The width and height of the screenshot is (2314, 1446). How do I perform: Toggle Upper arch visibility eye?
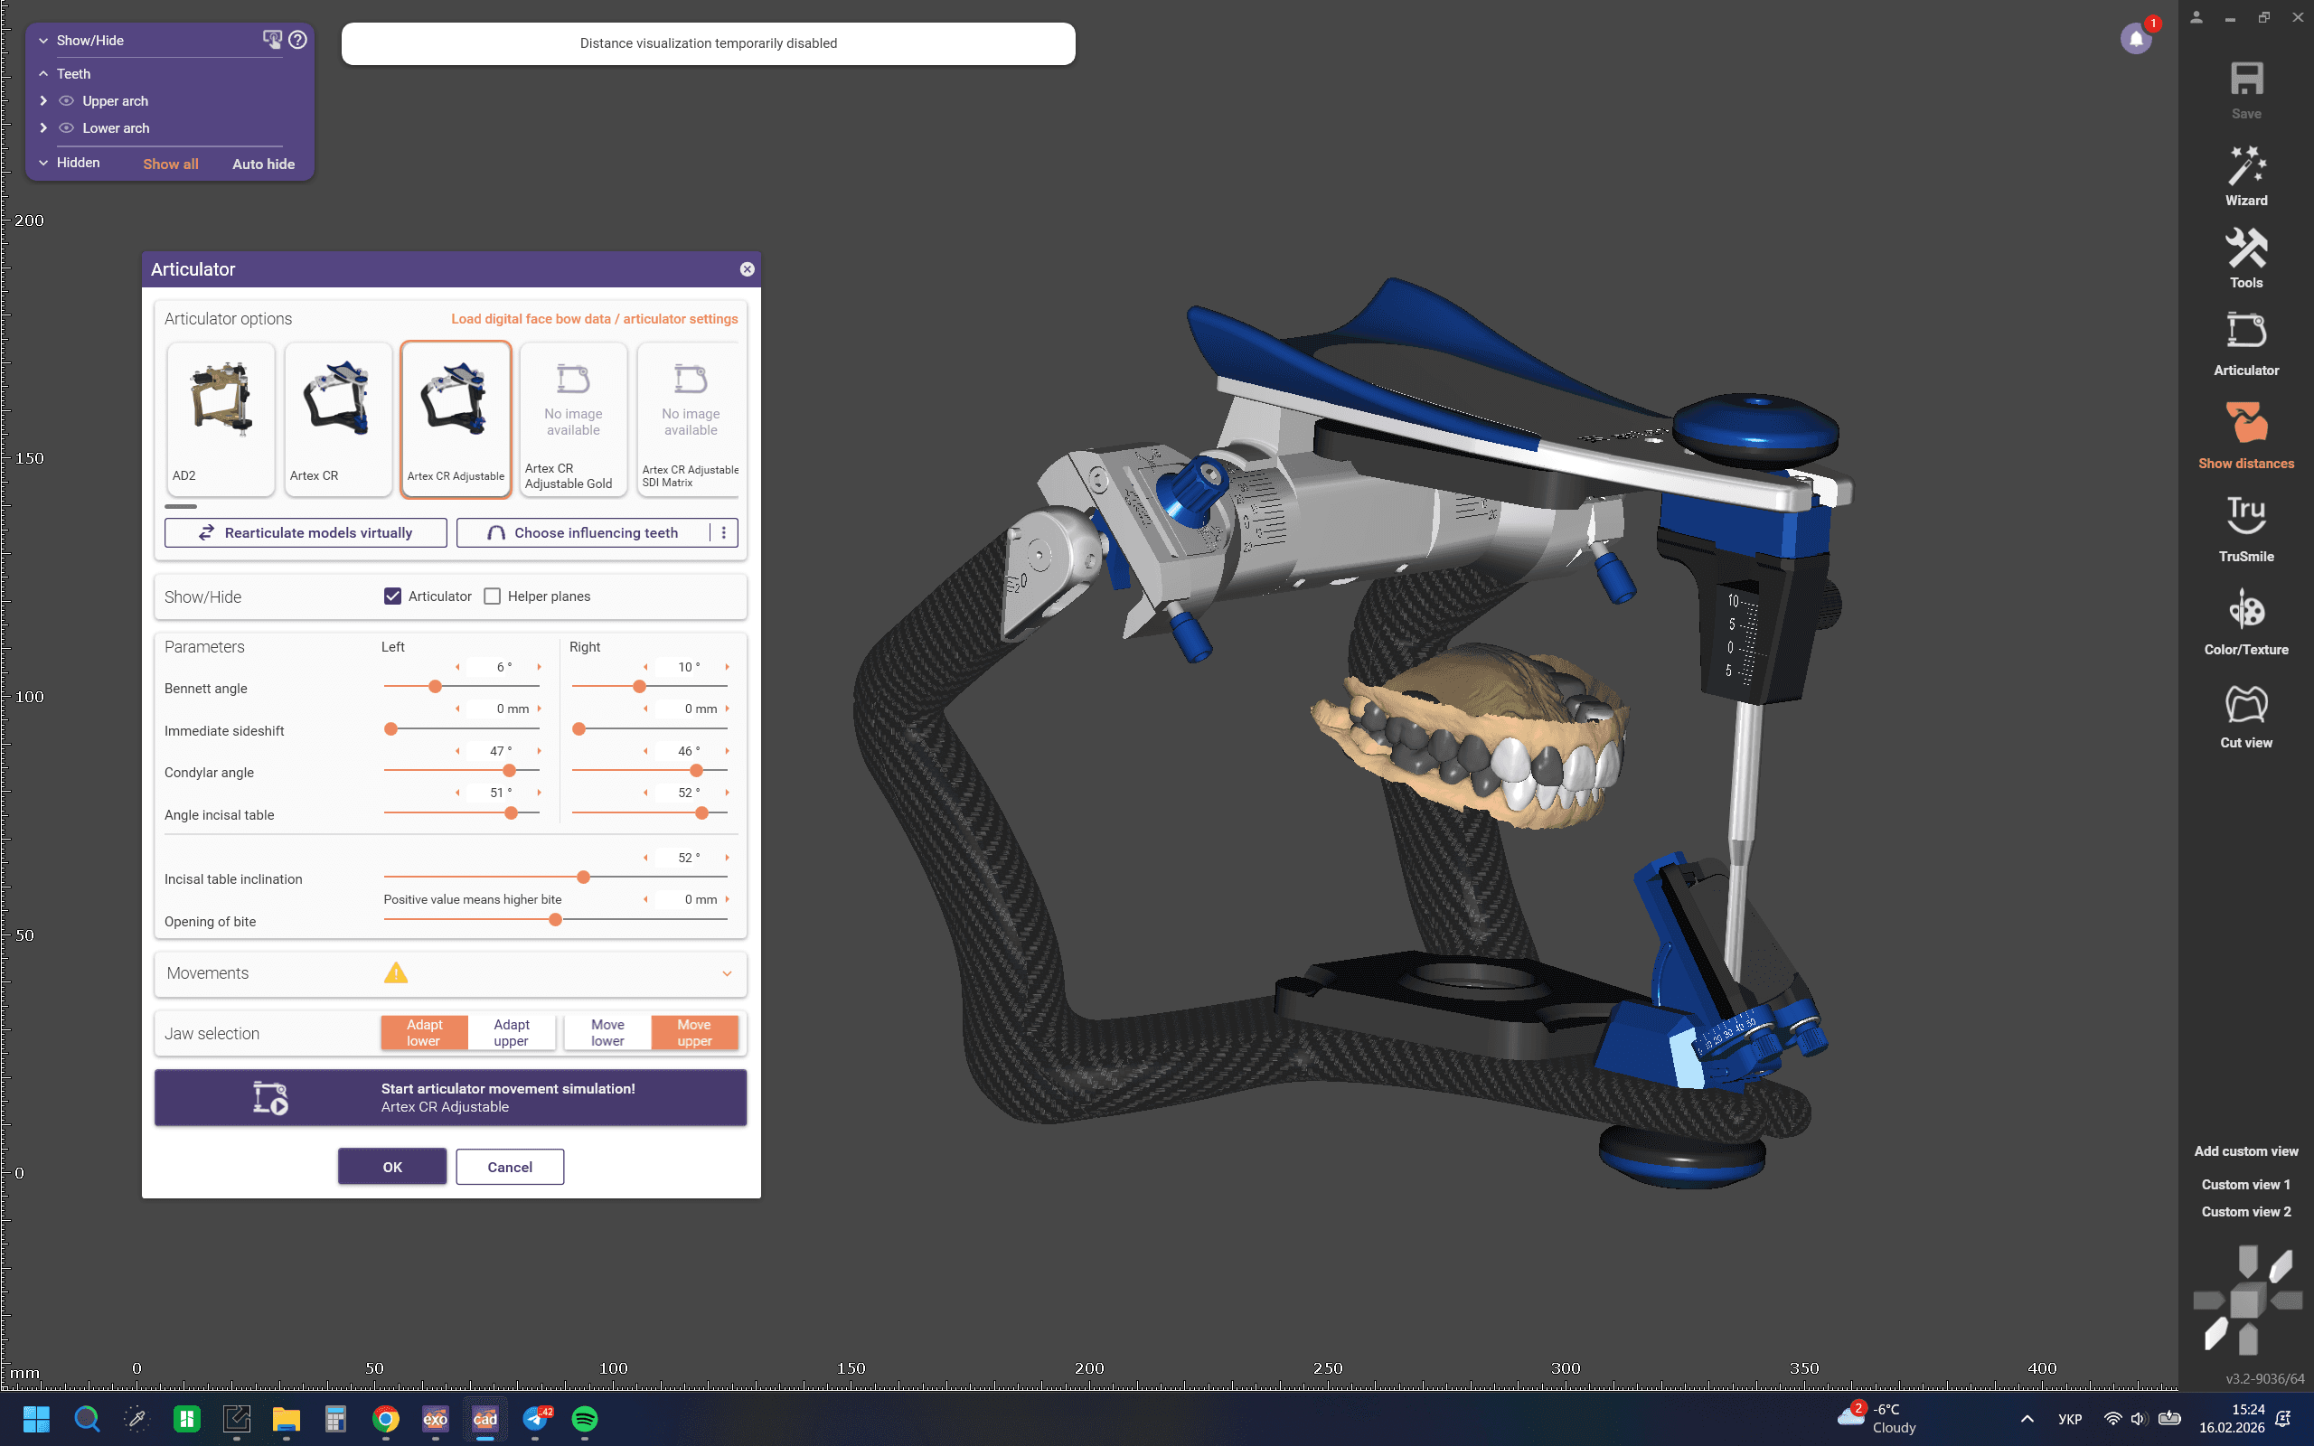coord(66,100)
